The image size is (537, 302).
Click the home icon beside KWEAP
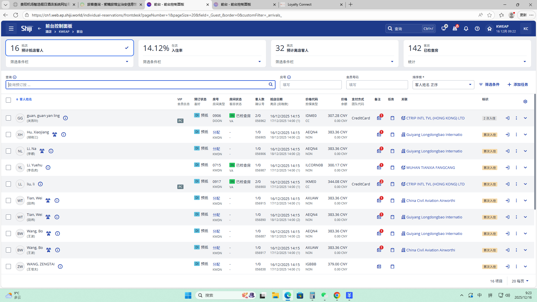(489, 29)
